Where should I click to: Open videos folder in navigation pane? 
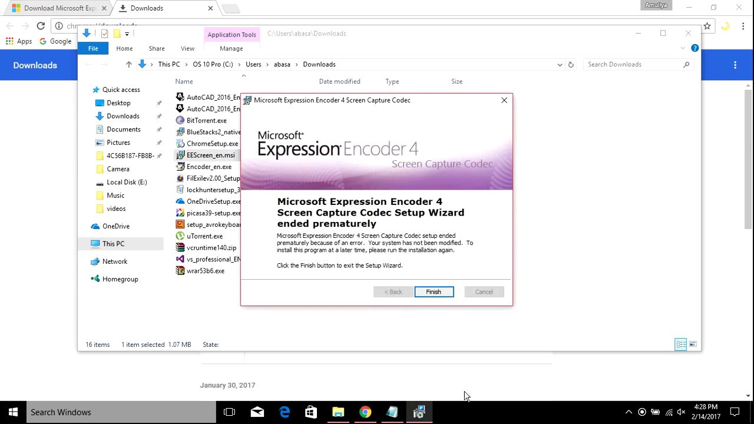(116, 208)
